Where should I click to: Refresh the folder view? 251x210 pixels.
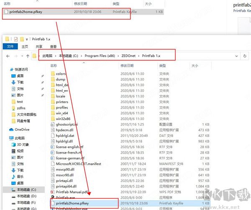pos(245,56)
